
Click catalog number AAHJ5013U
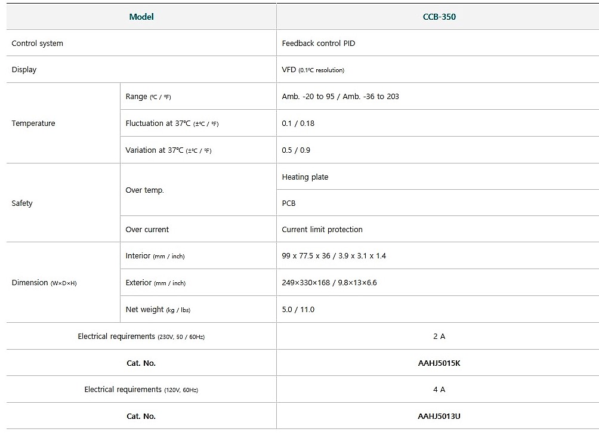(439, 416)
